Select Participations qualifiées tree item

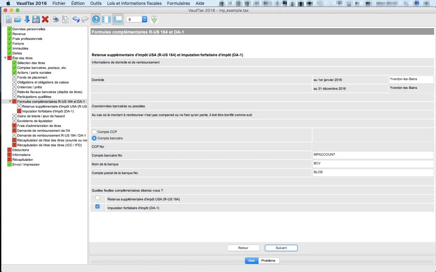pyautogui.click(x=34, y=97)
